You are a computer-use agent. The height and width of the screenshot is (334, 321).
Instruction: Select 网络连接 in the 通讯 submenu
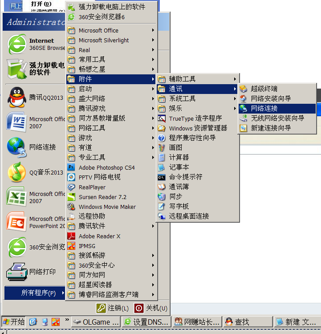[x=277, y=108]
